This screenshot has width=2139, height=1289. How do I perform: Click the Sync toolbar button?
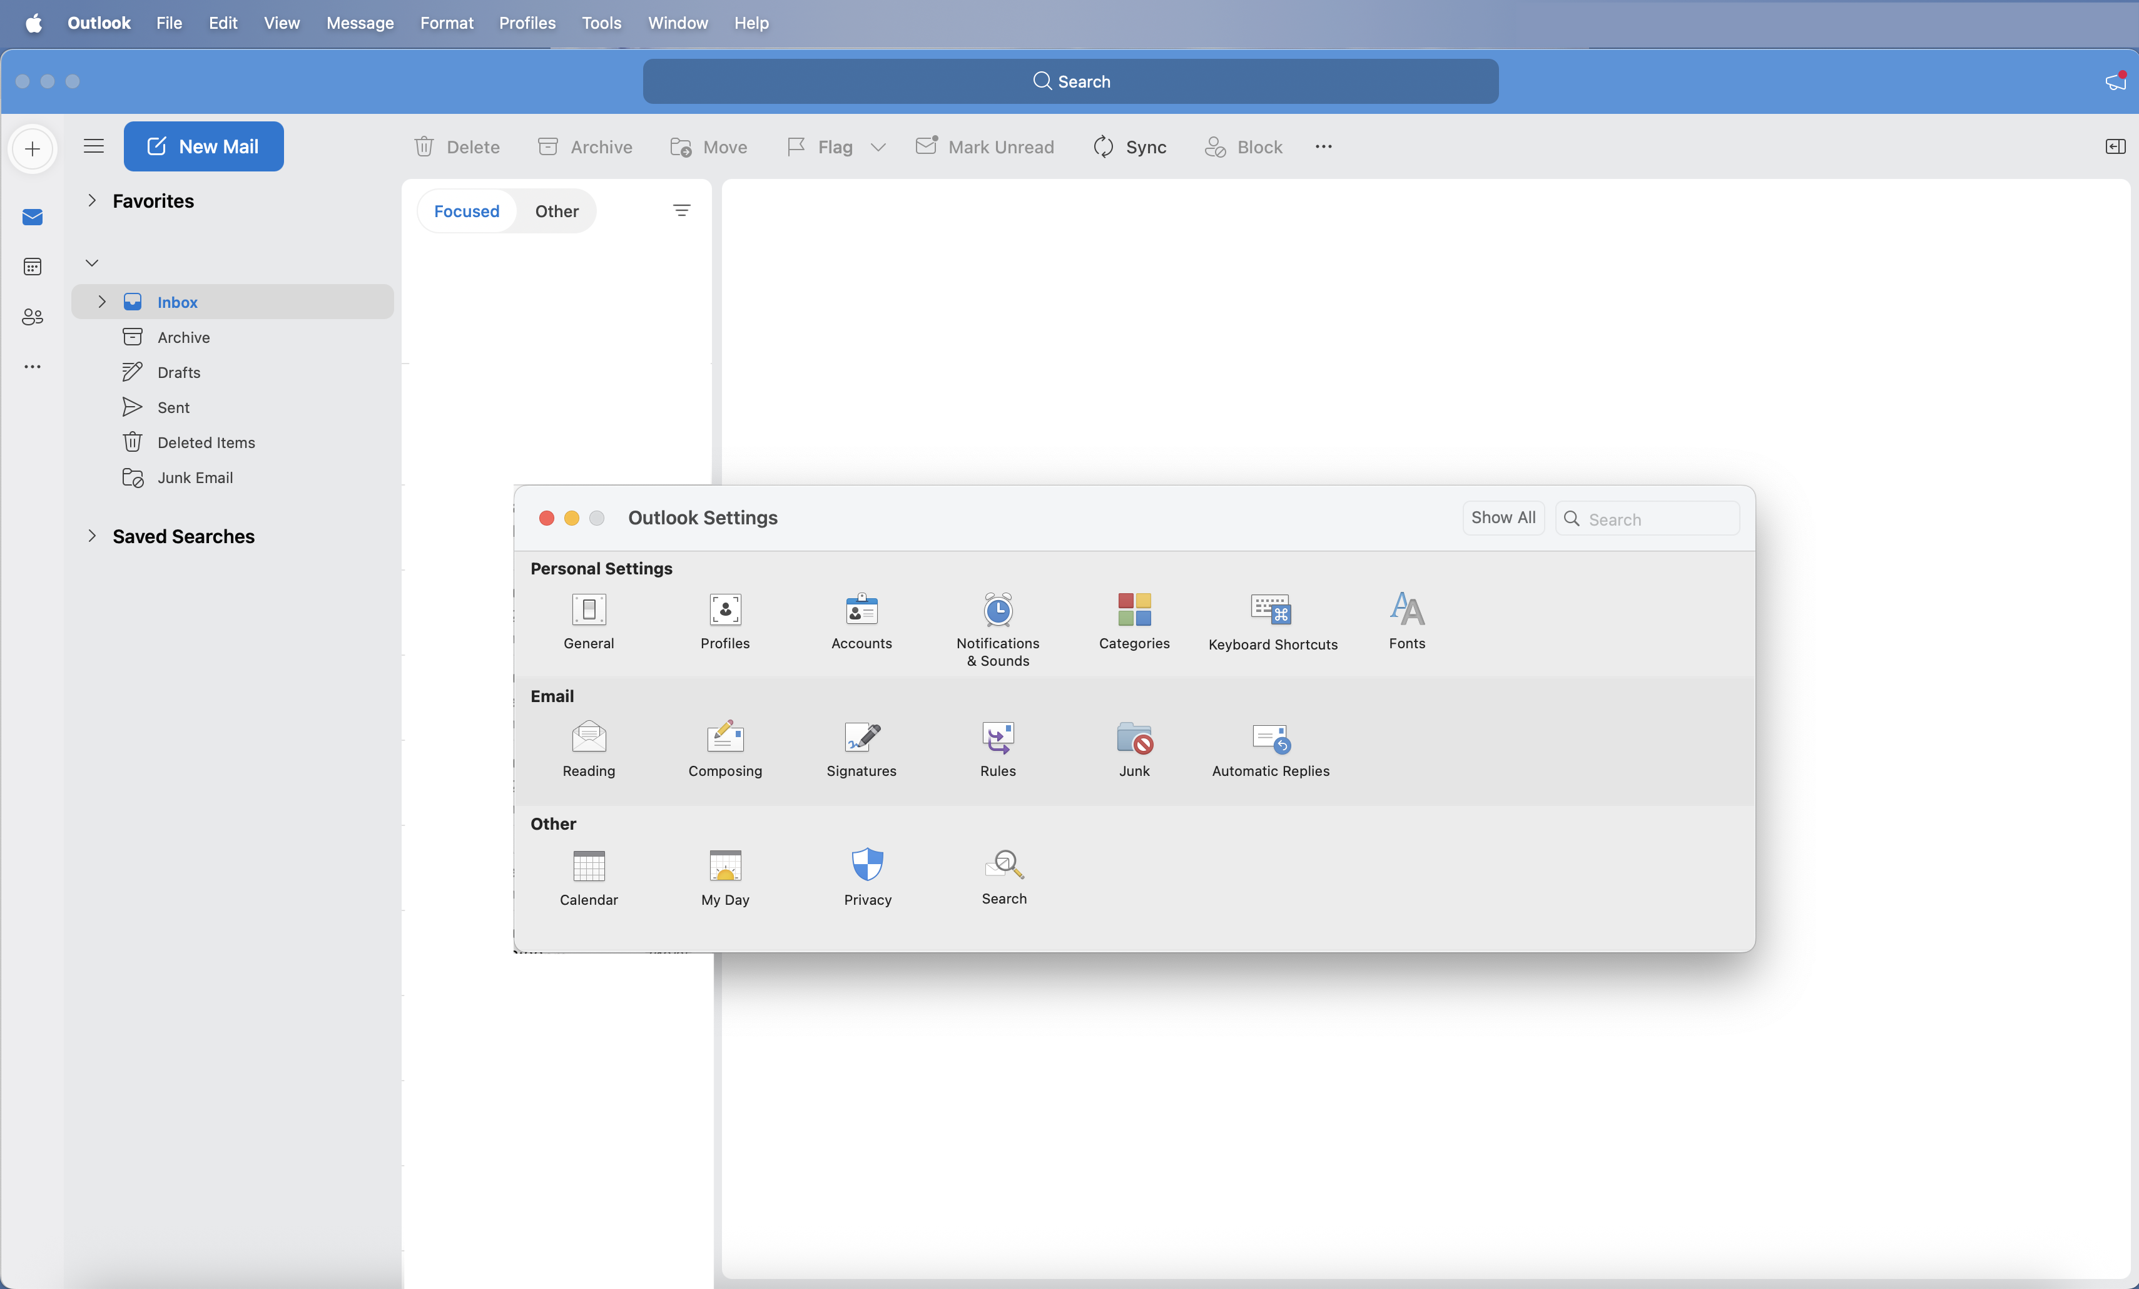(1129, 146)
